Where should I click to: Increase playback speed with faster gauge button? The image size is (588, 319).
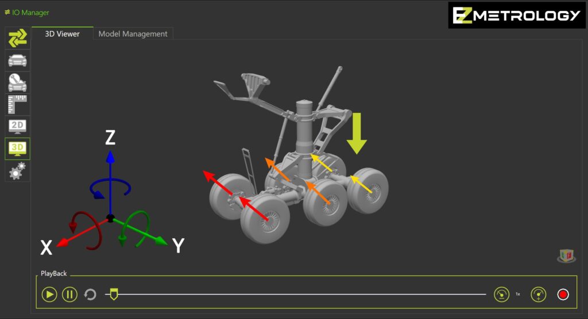coord(538,294)
